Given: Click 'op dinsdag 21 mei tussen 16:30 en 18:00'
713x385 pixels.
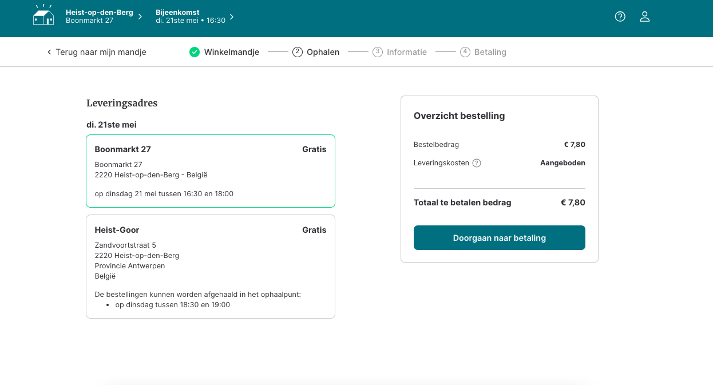Looking at the screenshot, I should (x=164, y=194).
